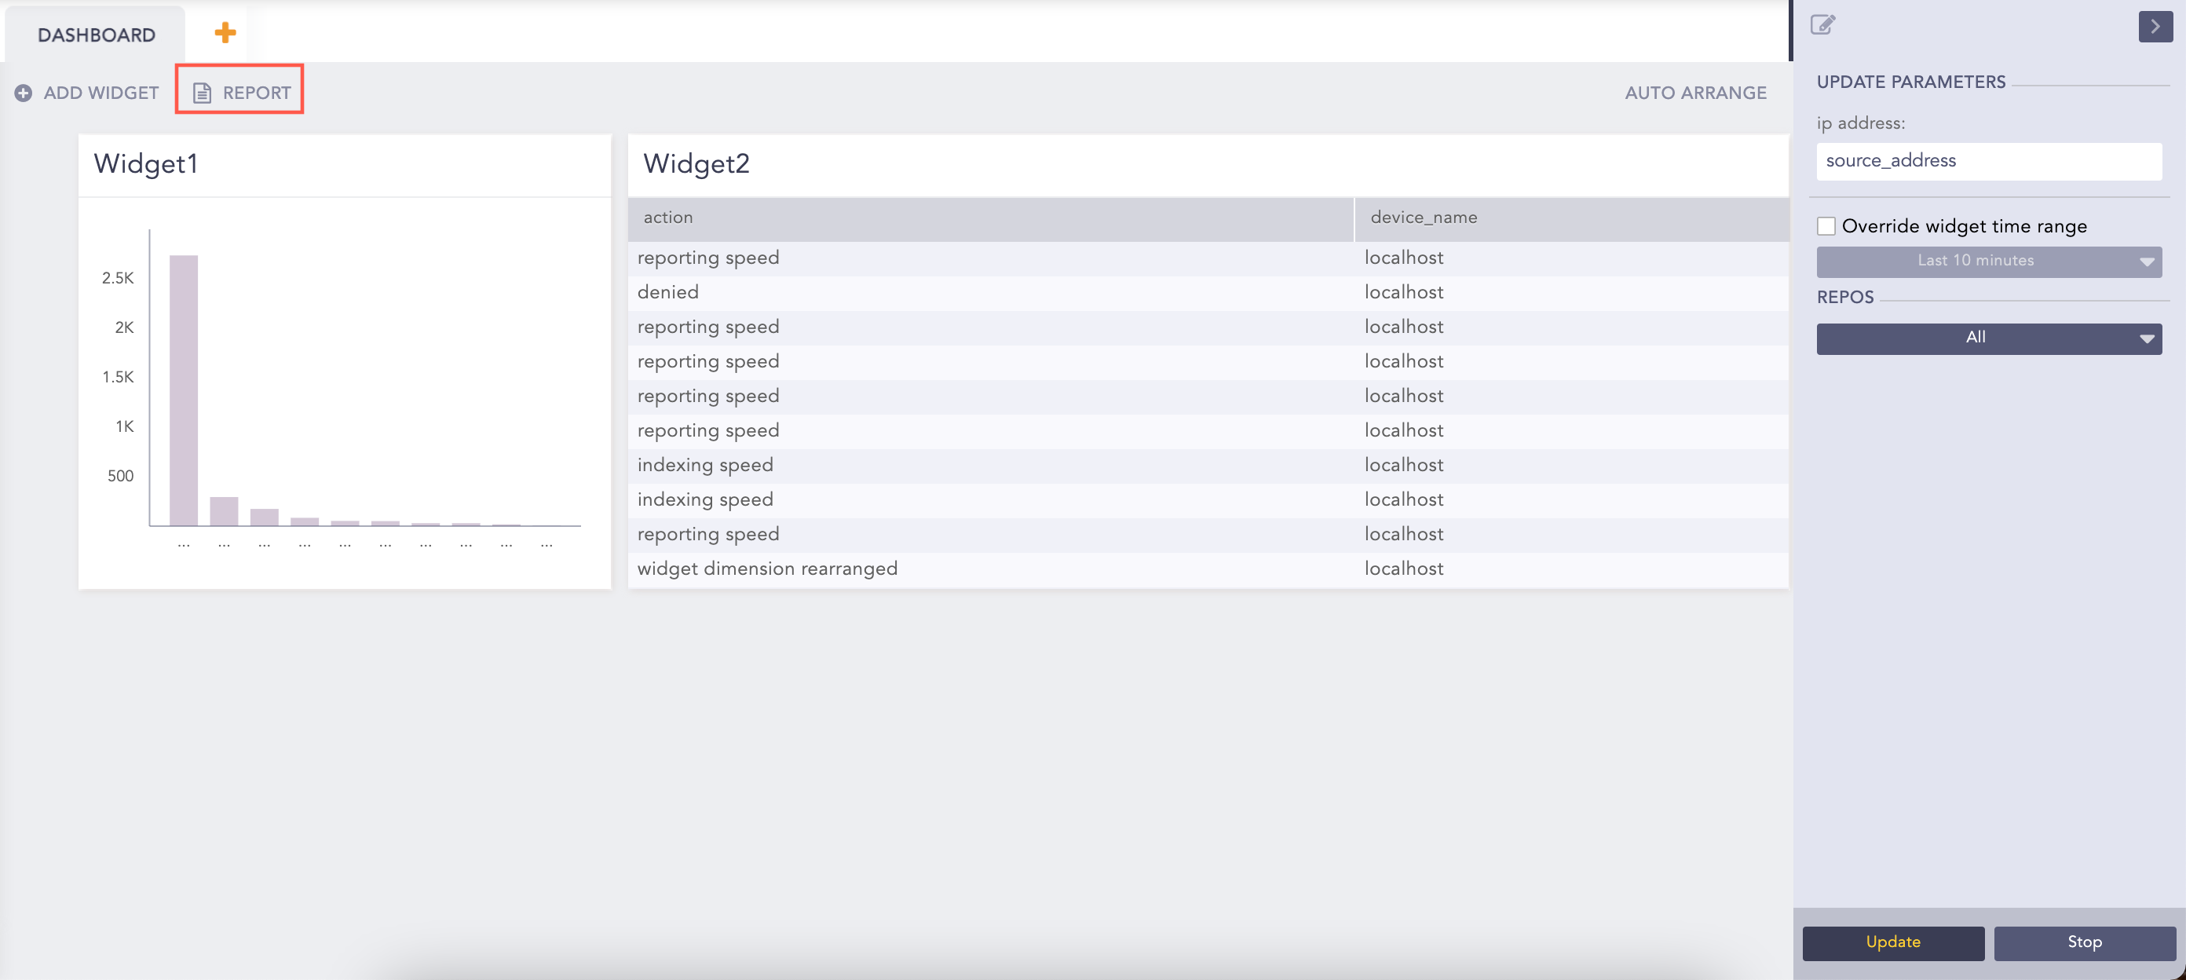
Task: Click the ip address input field
Action: point(1988,161)
